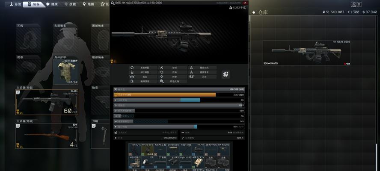Select the MBUS rear sight tile
Image resolution: width=380 pixels, height=171 pixels.
(x=135, y=162)
